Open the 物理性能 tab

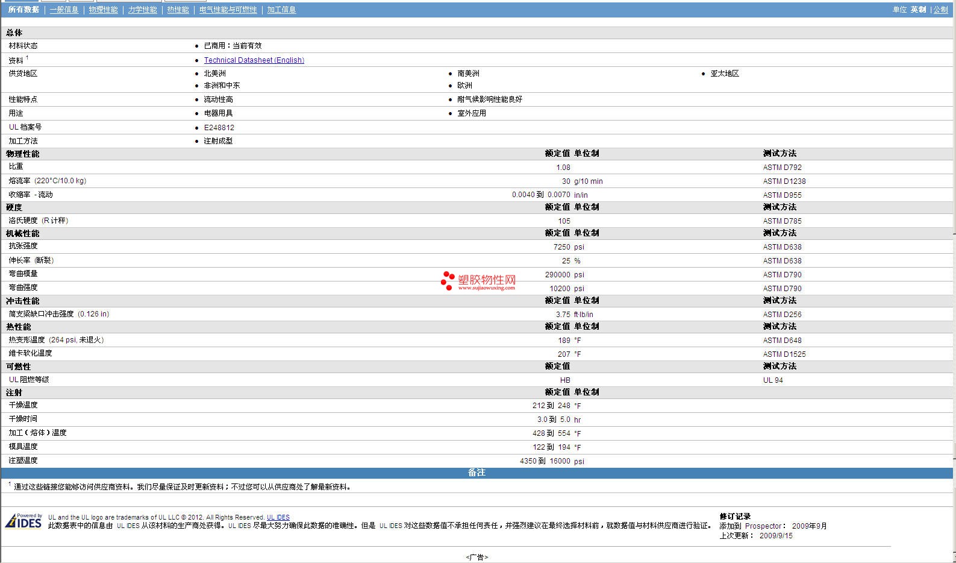click(103, 10)
